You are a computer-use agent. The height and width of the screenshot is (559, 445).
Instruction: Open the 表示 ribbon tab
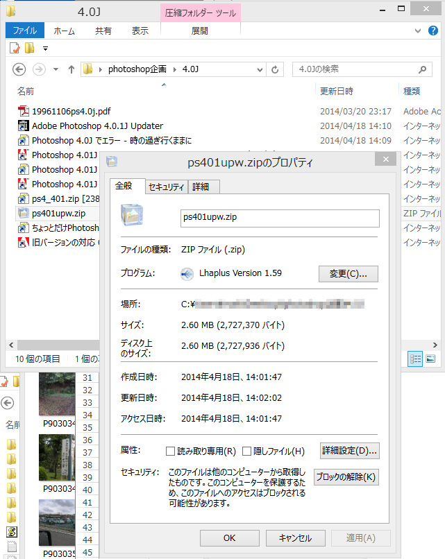[x=140, y=31]
